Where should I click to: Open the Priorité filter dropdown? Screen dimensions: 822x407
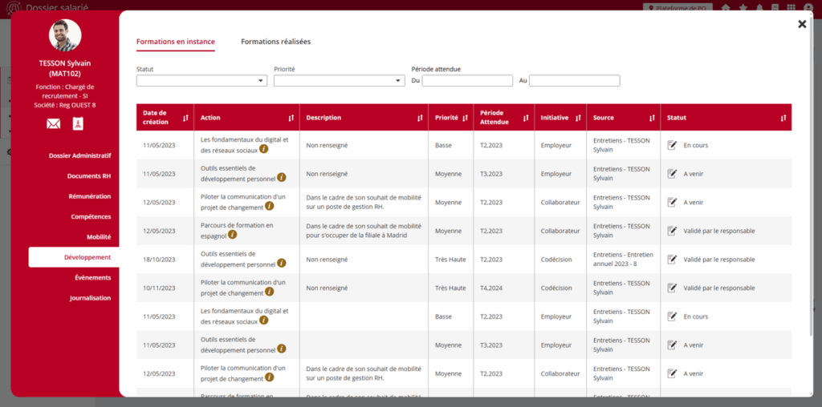[339, 81]
